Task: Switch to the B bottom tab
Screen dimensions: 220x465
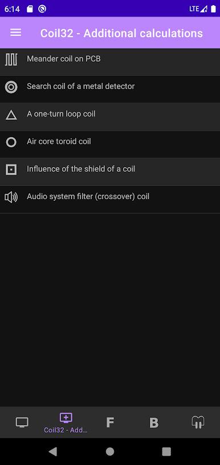Action: [x=154, y=422]
